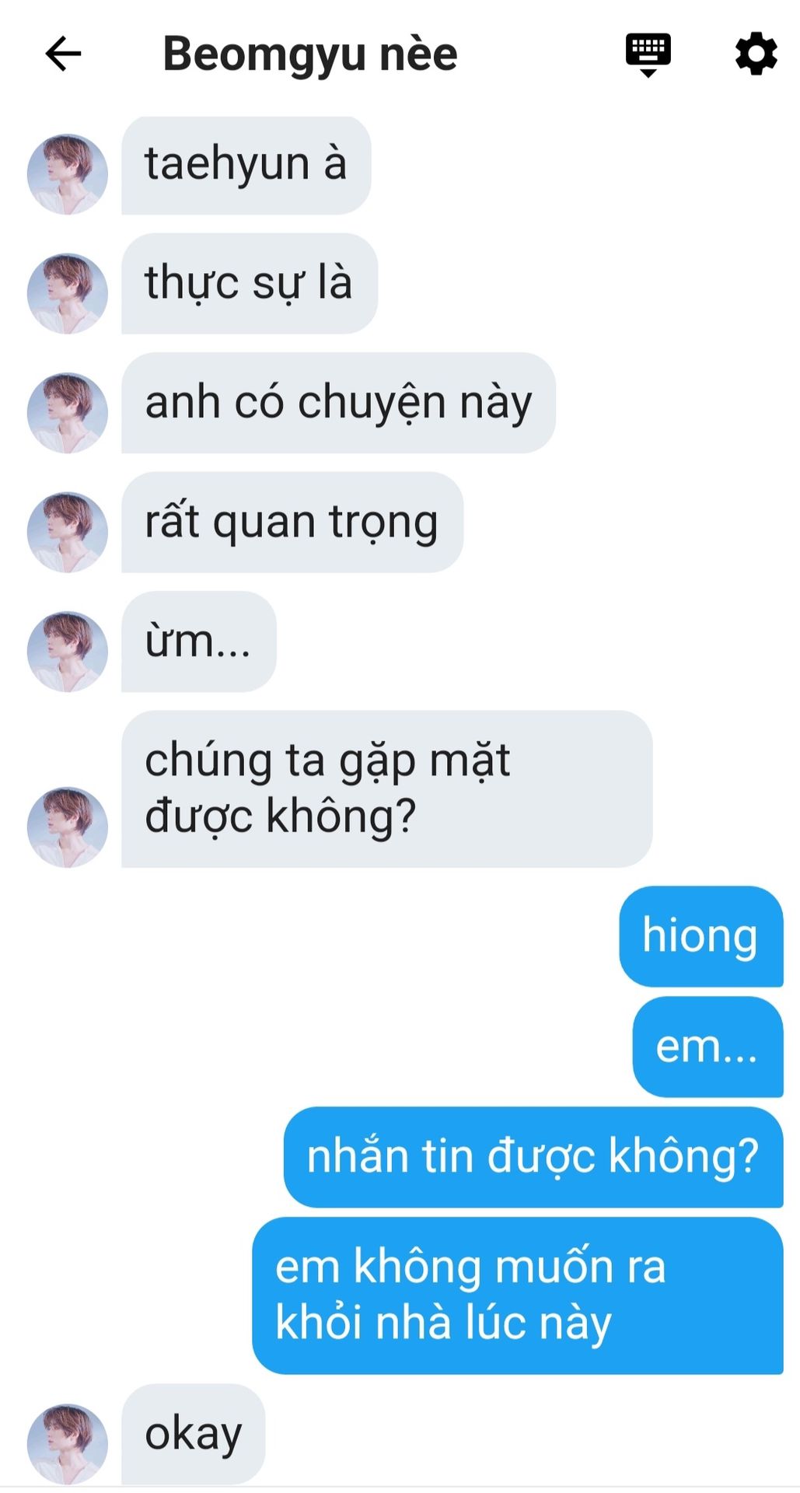800x1493 pixels.
Task: Open the settings gear icon
Action: (756, 54)
